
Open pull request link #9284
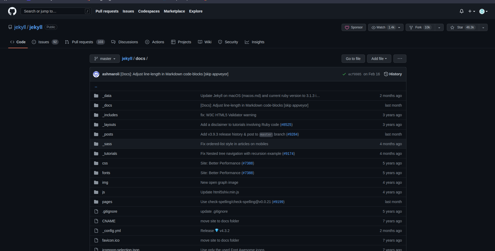click(292, 134)
